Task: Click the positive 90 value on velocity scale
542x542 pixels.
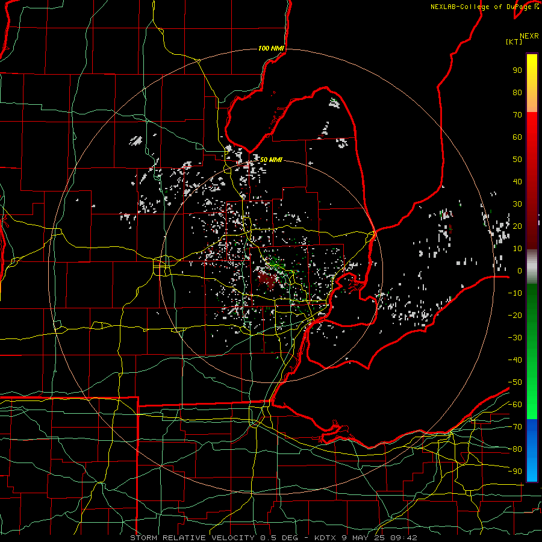Action: tap(517, 70)
